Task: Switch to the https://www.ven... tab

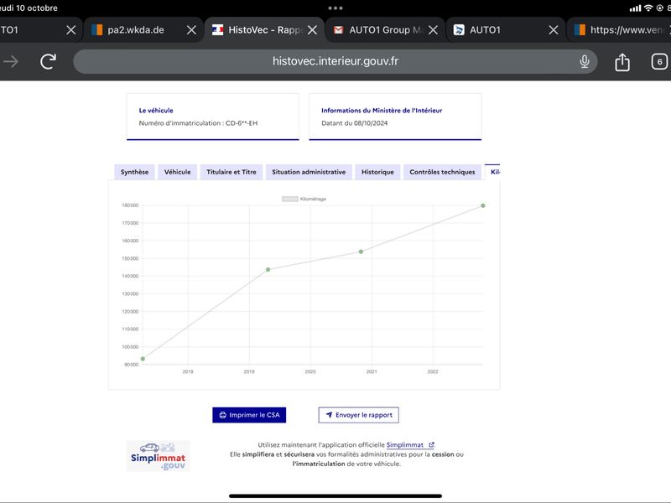Action: point(620,30)
